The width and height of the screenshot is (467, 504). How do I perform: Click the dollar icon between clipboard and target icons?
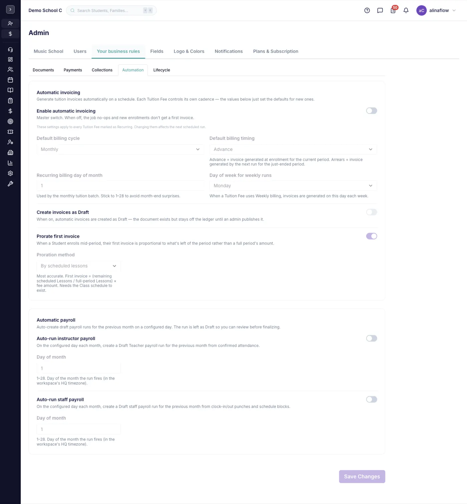point(10,111)
